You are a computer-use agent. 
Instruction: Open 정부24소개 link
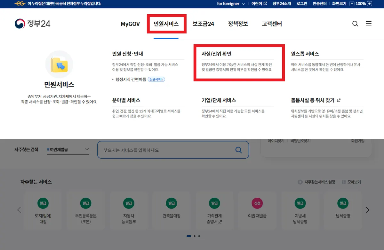(281, 4)
